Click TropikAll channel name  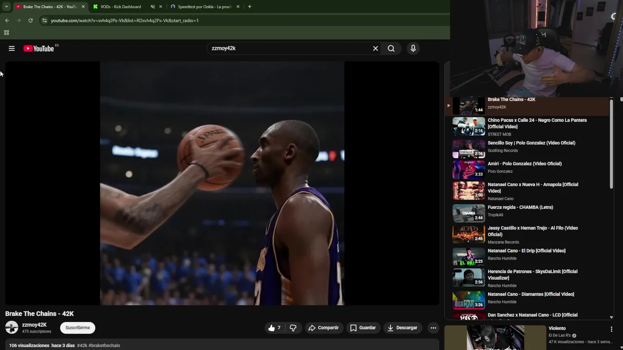tap(495, 215)
